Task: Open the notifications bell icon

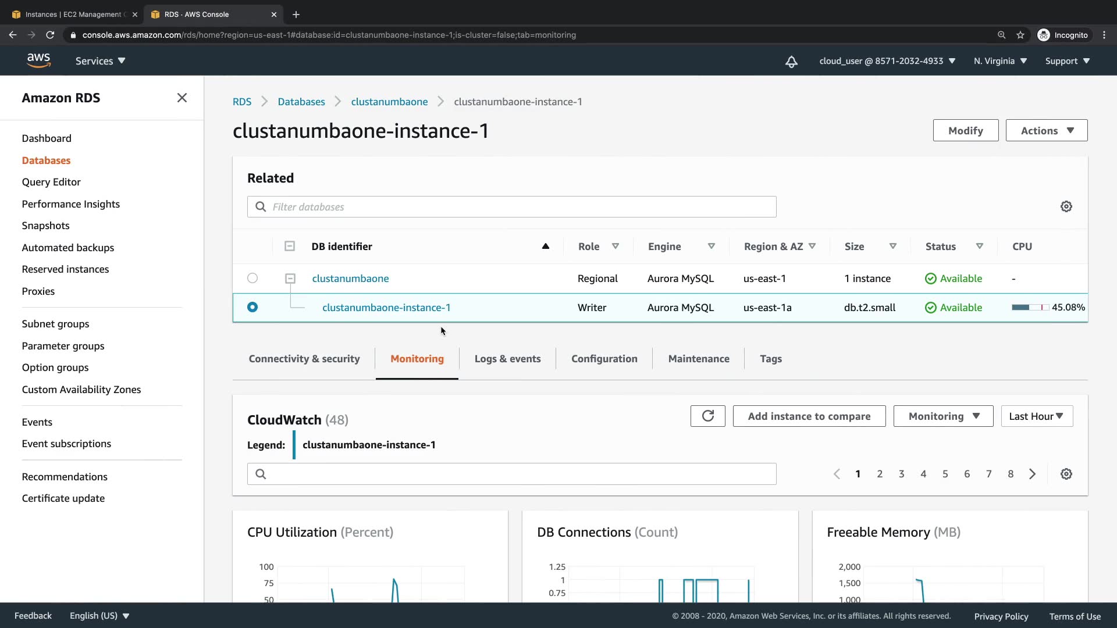Action: point(791,62)
